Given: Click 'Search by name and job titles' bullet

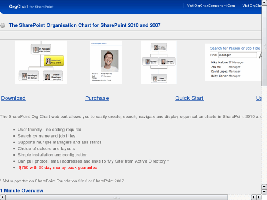Looking at the screenshot, I should 47,136.
